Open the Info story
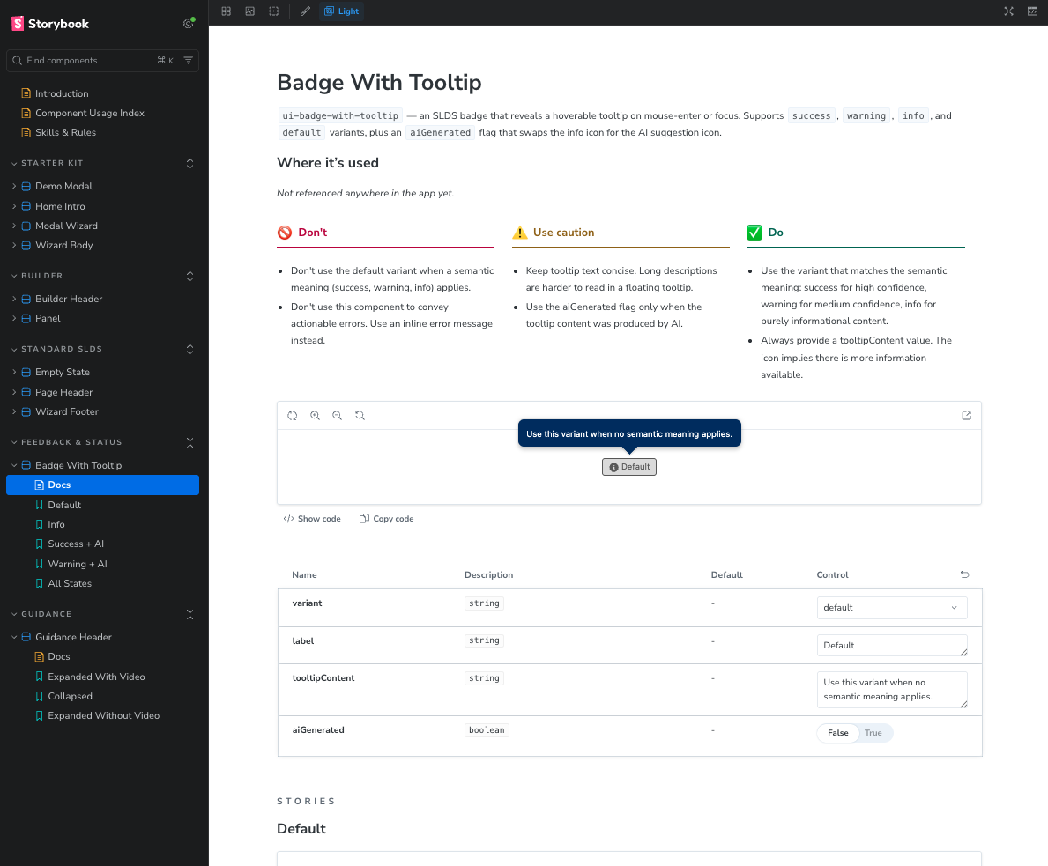 click(x=56, y=524)
